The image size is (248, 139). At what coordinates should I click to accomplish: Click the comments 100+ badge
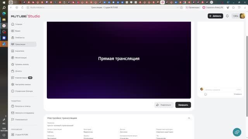coord(30,78)
